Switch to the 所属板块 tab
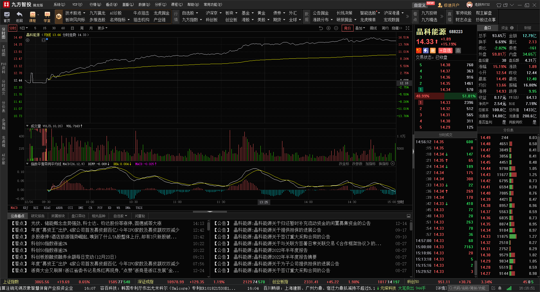This screenshot has height=292, width=540. pyautogui.click(x=58, y=216)
